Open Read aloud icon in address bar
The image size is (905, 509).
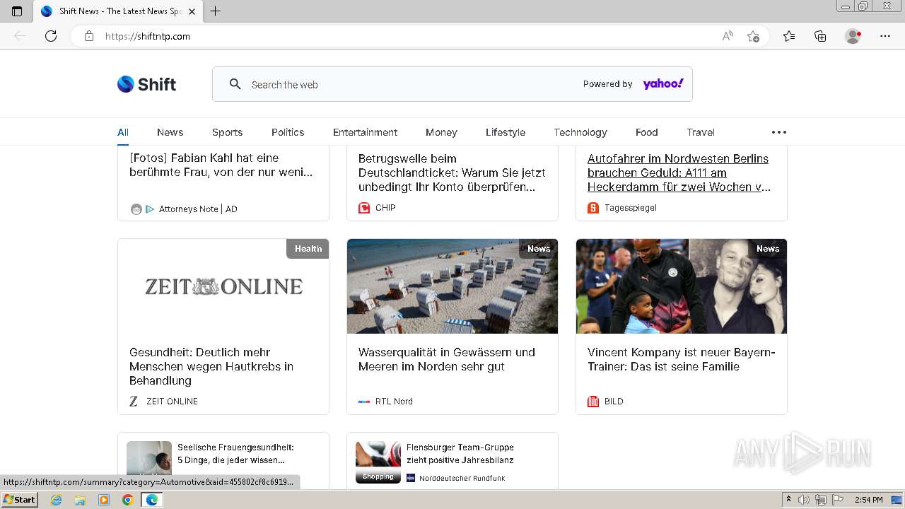click(x=728, y=36)
